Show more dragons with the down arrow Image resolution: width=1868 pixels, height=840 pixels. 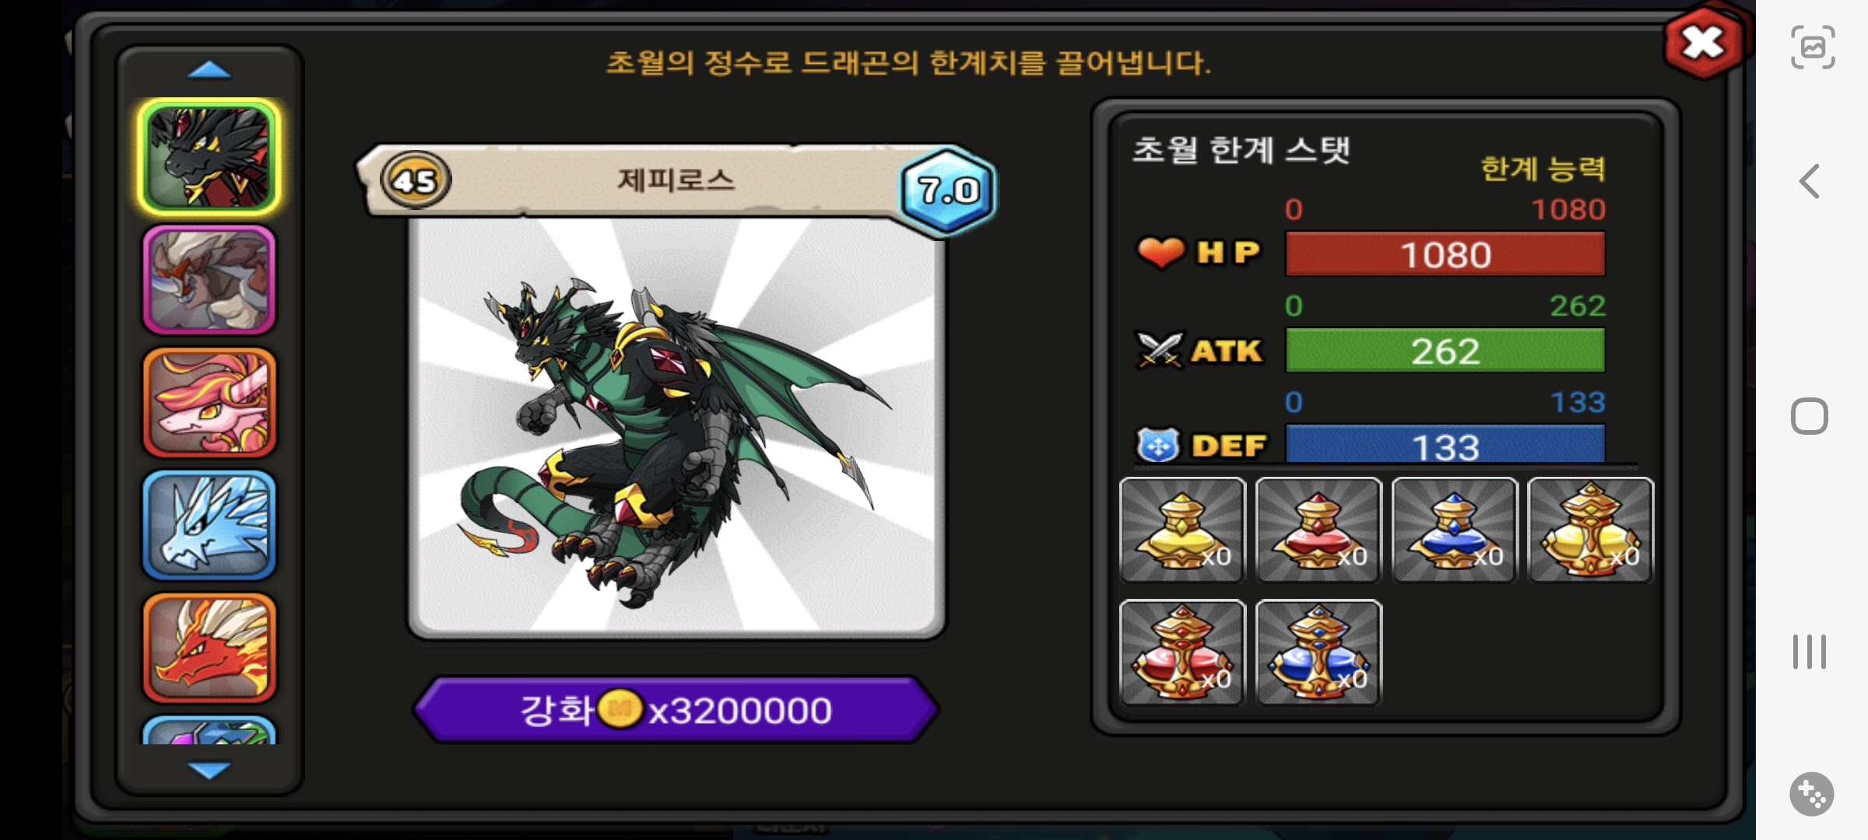coord(209,770)
